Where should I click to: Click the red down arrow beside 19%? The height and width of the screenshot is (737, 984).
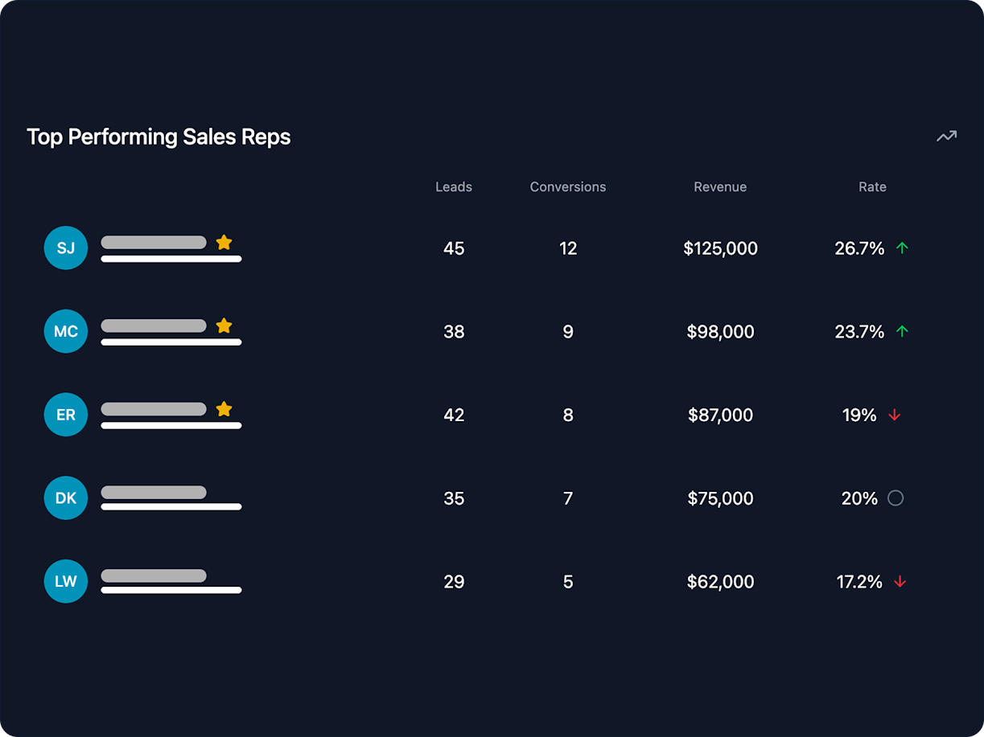pyautogui.click(x=895, y=416)
